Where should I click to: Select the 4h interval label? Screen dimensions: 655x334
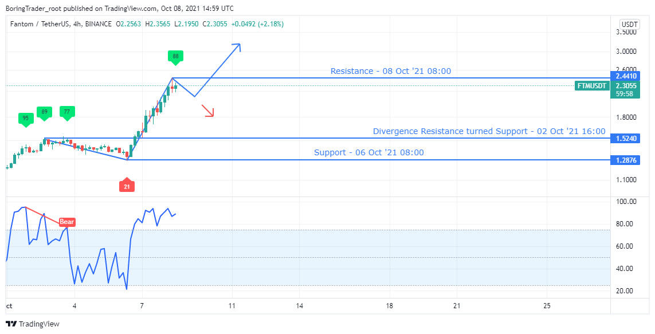(x=77, y=24)
